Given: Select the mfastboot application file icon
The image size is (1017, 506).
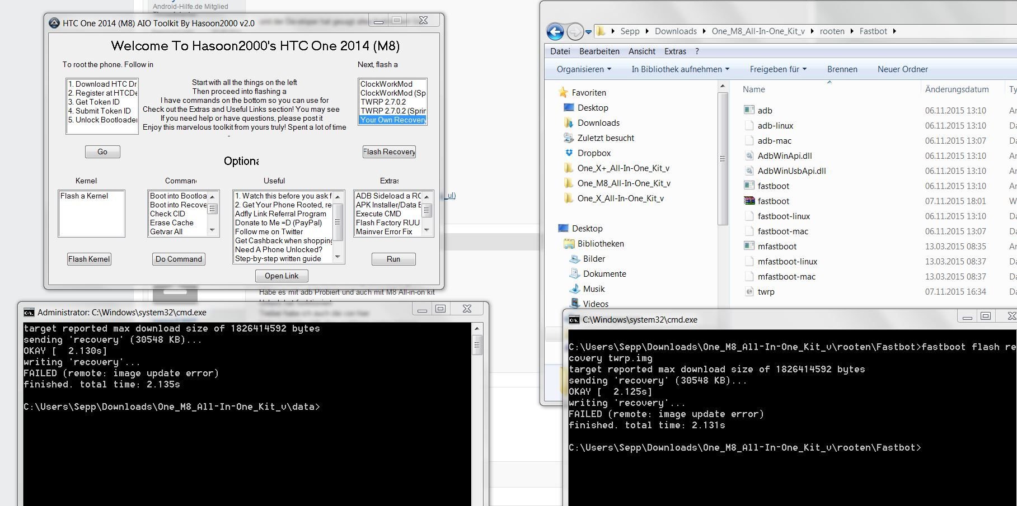Looking at the screenshot, I should (x=749, y=246).
